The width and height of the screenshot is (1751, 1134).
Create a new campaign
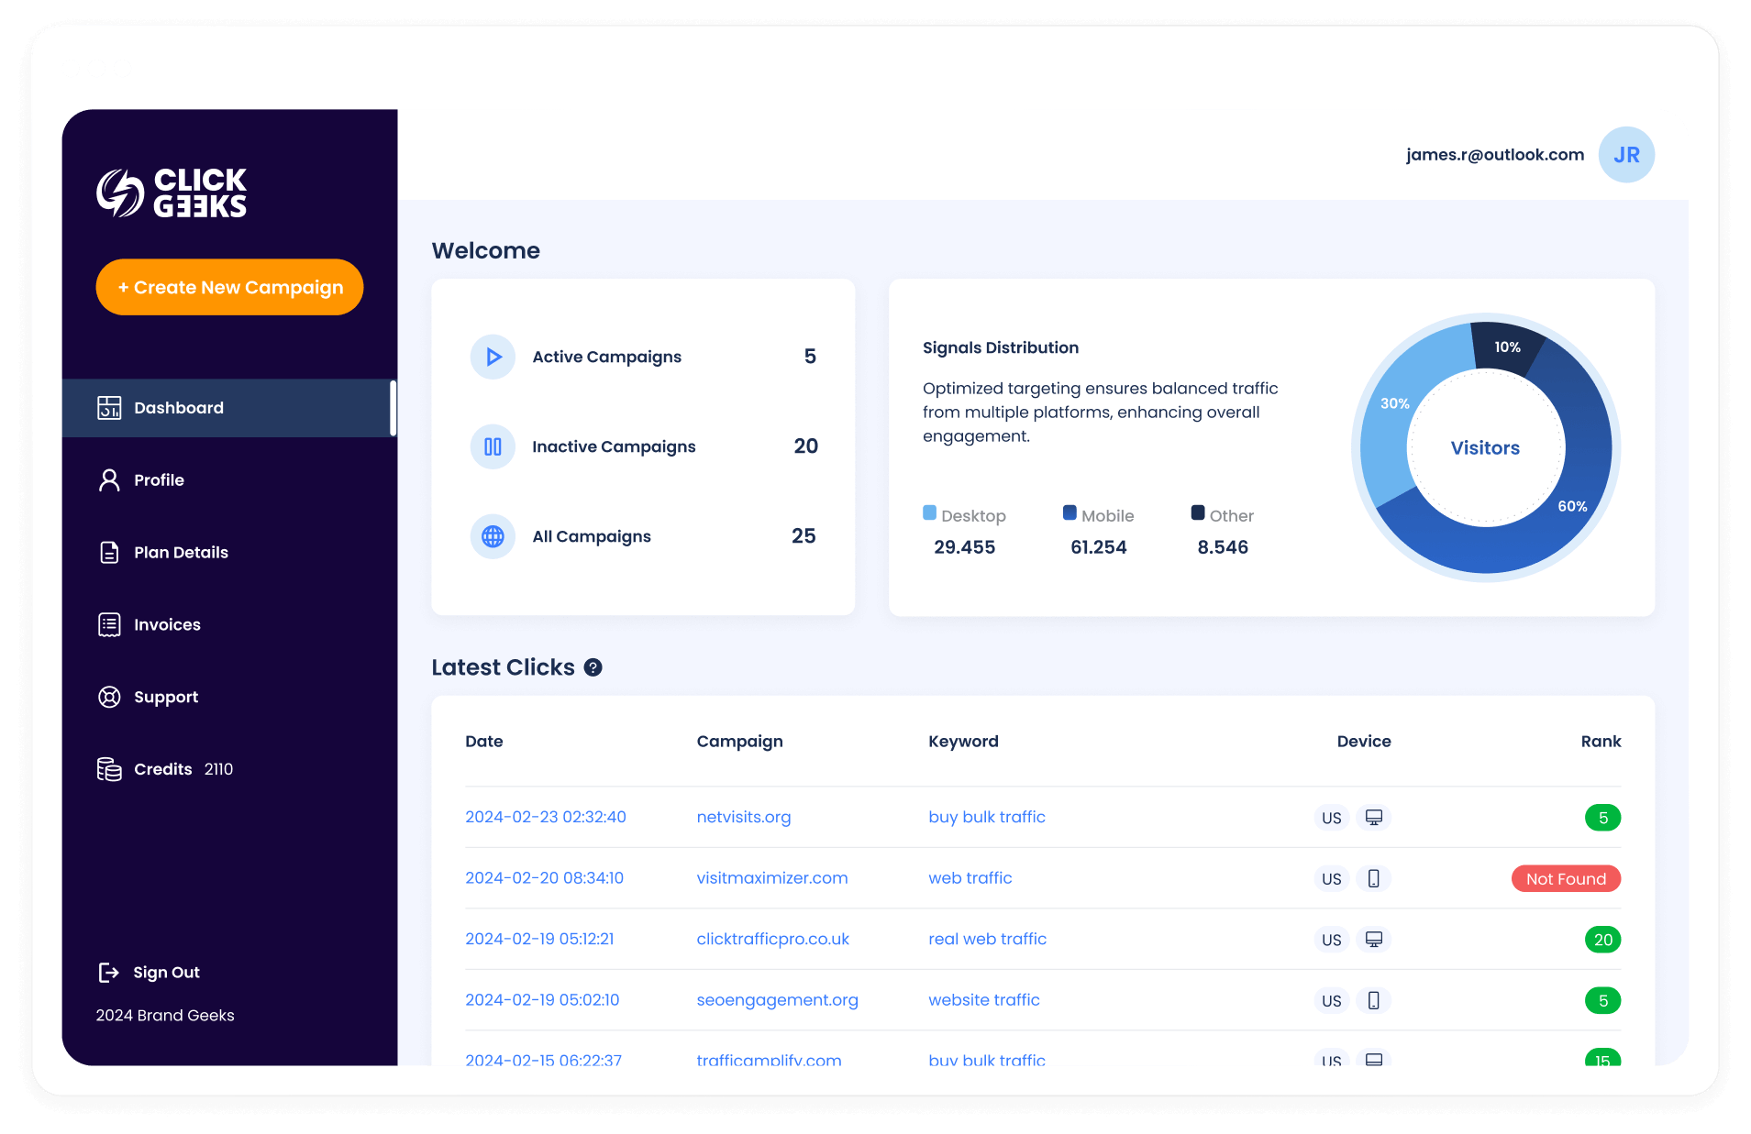pos(229,287)
